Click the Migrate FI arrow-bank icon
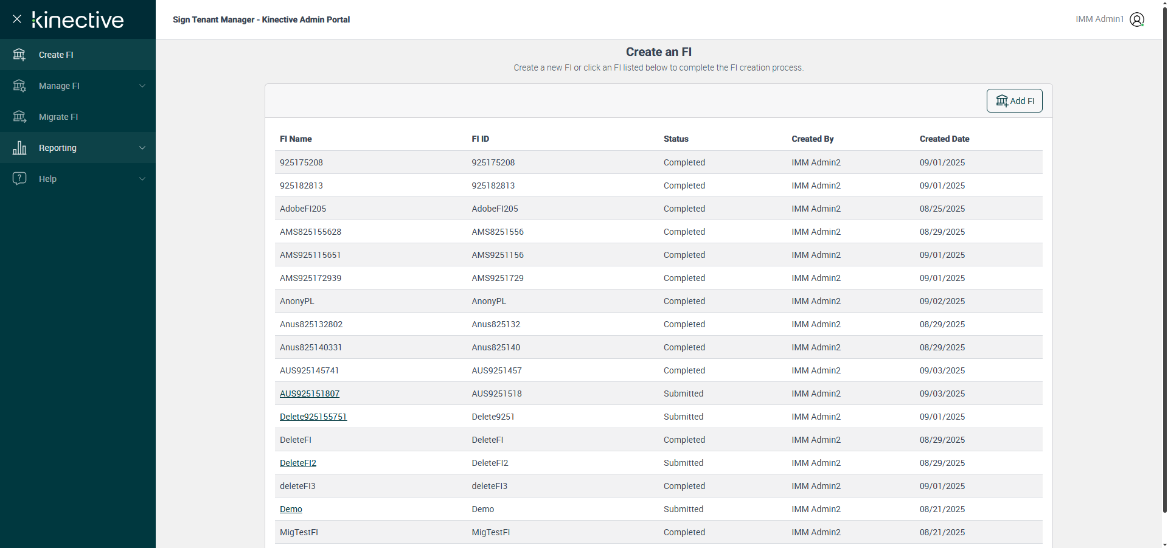Screen dimensions: 1168x548 coord(19,117)
